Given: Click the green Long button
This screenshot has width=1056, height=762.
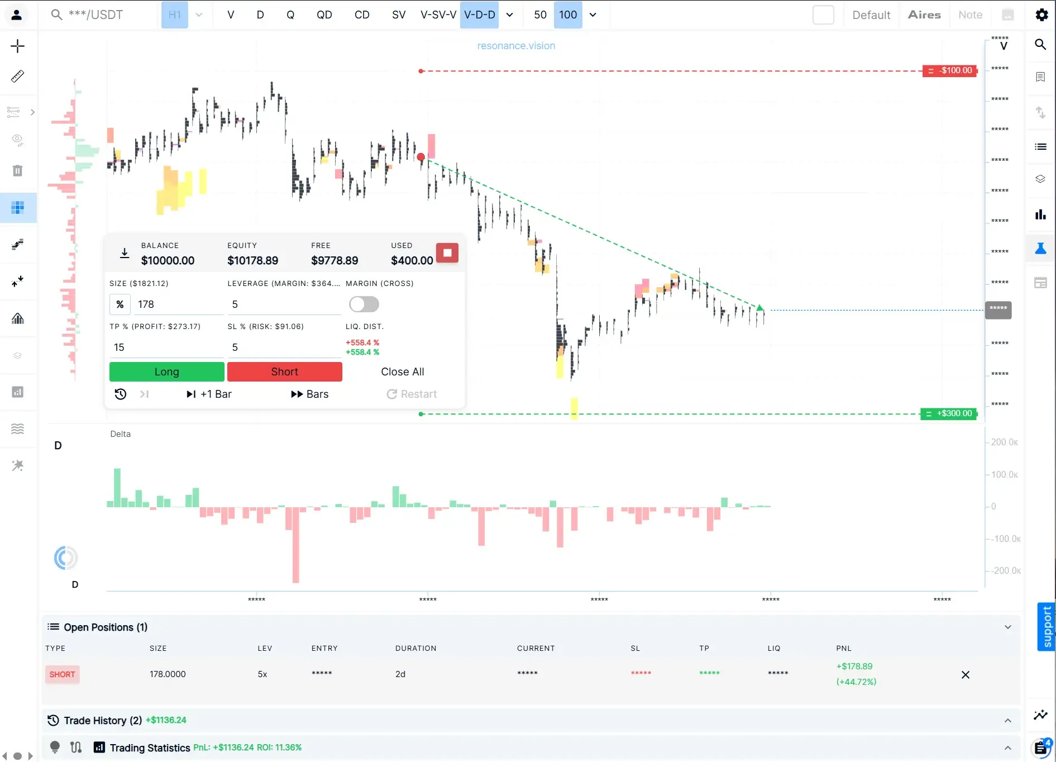Looking at the screenshot, I should [167, 372].
